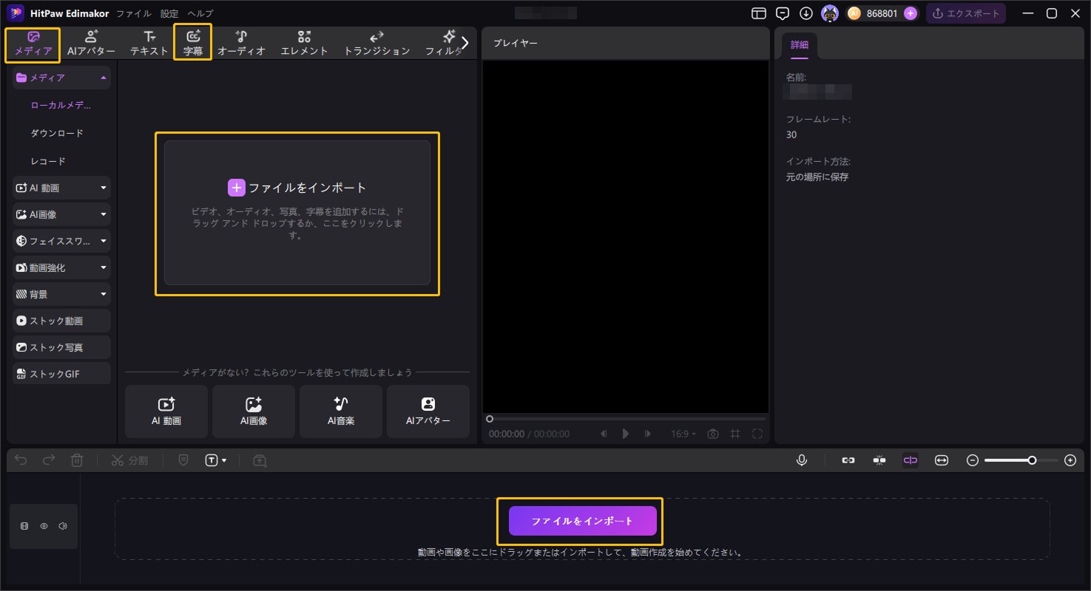The width and height of the screenshot is (1091, 591).
Task: Open the ストック動画 library
Action: tap(61, 320)
